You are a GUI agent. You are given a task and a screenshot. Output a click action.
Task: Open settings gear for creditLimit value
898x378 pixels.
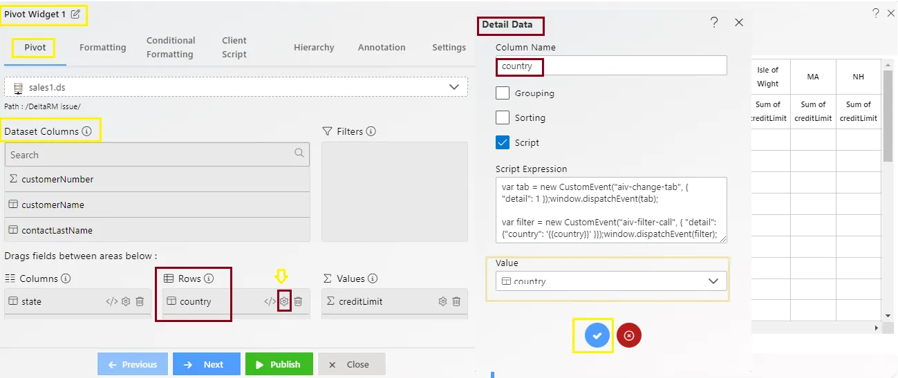[442, 302]
